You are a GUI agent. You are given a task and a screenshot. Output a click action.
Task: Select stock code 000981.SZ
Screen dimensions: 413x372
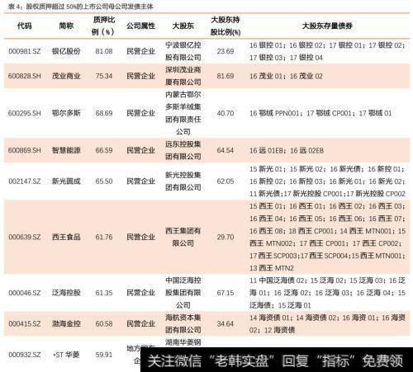pos(25,51)
